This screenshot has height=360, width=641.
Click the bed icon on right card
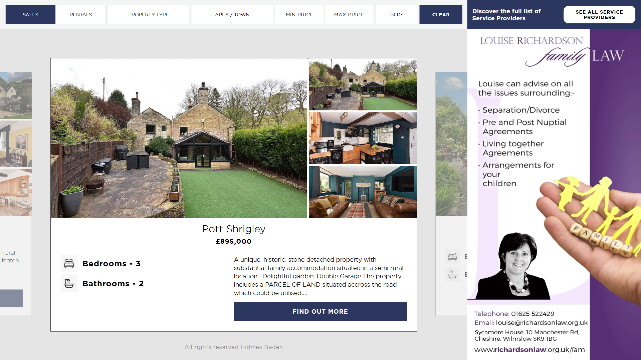(452, 257)
